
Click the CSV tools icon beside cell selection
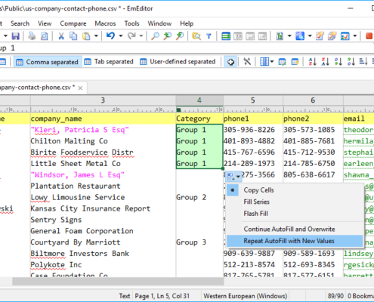pyautogui.click(x=247, y=61)
